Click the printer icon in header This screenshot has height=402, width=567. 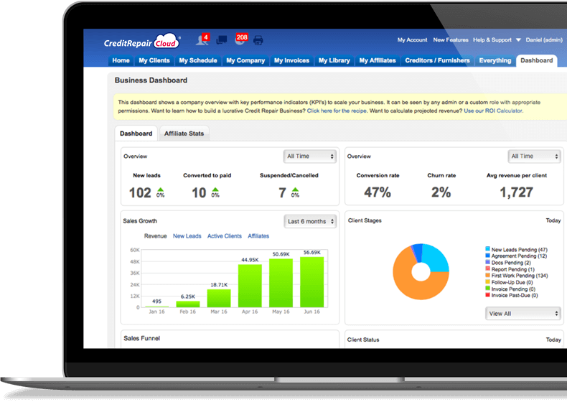click(258, 40)
